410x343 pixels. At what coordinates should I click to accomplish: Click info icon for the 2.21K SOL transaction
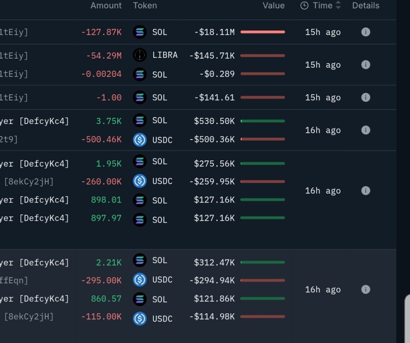[x=366, y=289]
